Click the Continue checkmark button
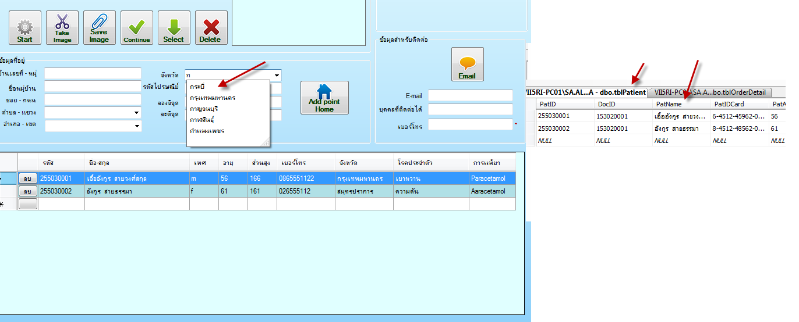The width and height of the screenshot is (799, 322). point(137,28)
